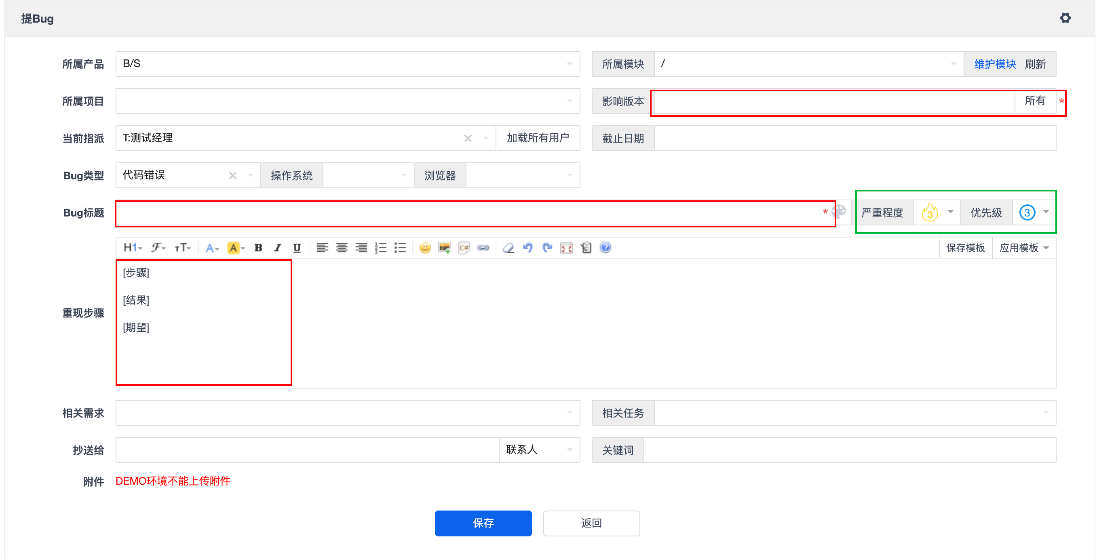
Task: Click the eraser clear formatting icon
Action: pyautogui.click(x=508, y=248)
